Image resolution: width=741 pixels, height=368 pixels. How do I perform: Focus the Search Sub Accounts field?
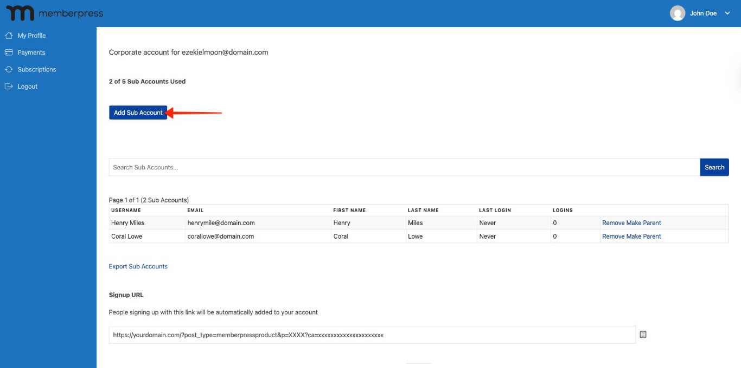(x=404, y=167)
